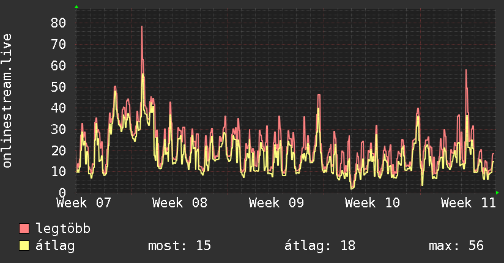The image size is (504, 263).
Task: Click the highest pink peak near 78
Action: (x=142, y=27)
